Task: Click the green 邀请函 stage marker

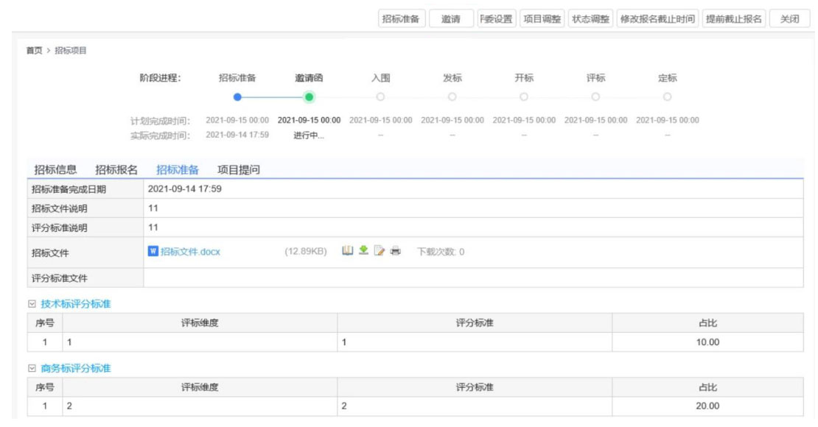Action: pyautogui.click(x=310, y=96)
